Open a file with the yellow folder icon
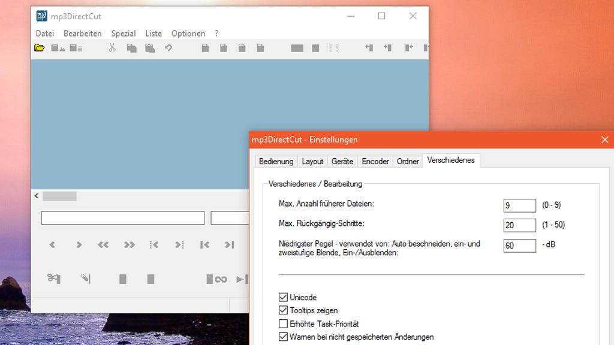Image resolution: width=614 pixels, height=345 pixels. coord(39,48)
